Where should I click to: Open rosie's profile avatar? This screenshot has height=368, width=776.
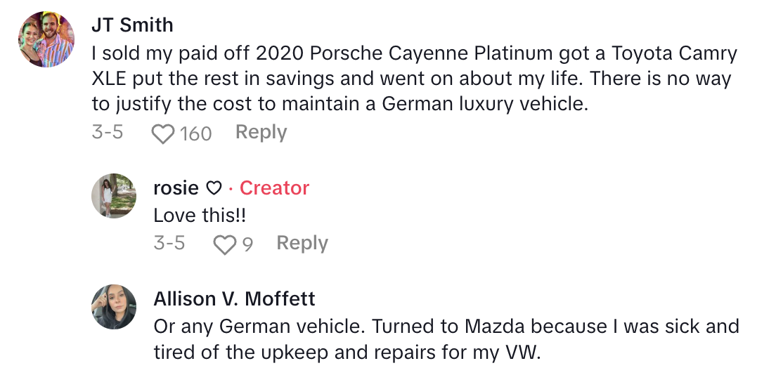point(113,196)
